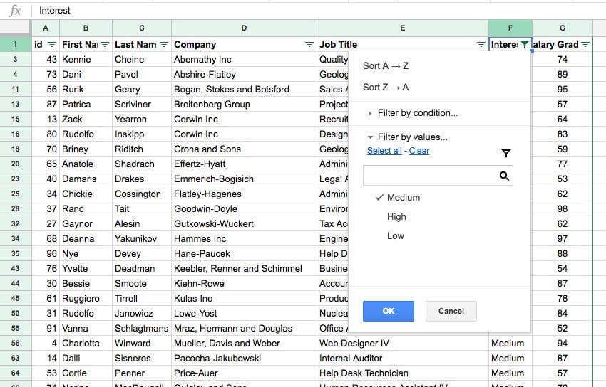Screen dimensions: 606x387
Task: Click cell Internal Auditor
Action: click(x=402, y=358)
